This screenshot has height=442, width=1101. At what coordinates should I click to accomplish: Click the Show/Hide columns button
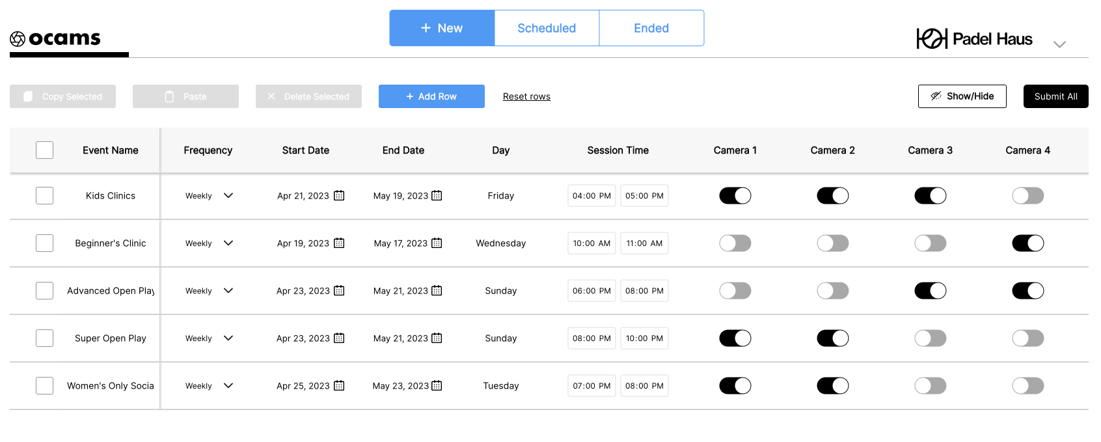pos(962,96)
